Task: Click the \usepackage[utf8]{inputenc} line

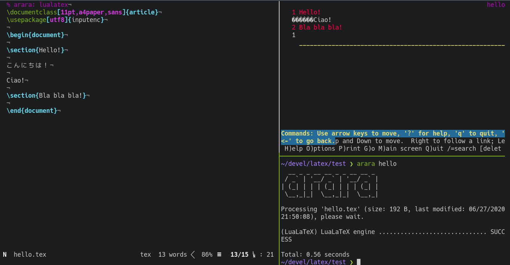Action: (x=57, y=20)
